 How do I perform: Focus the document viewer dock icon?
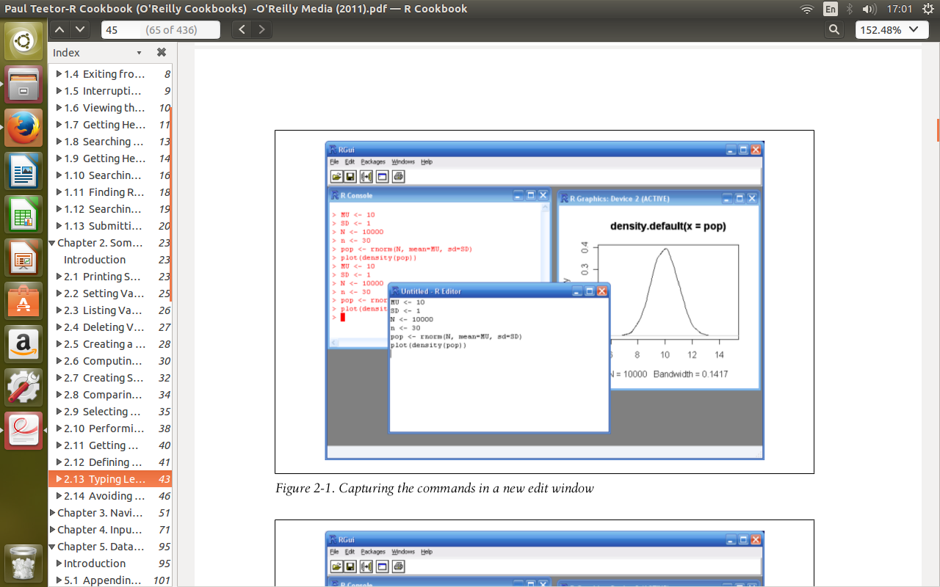[23, 431]
